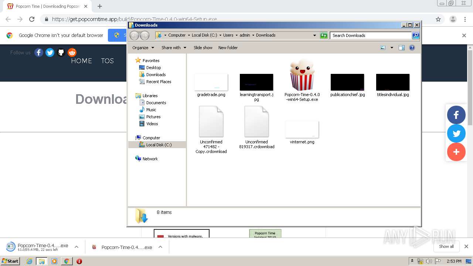Show hidden tray icons arrow
The width and height of the screenshot is (473, 266).
[412, 261]
